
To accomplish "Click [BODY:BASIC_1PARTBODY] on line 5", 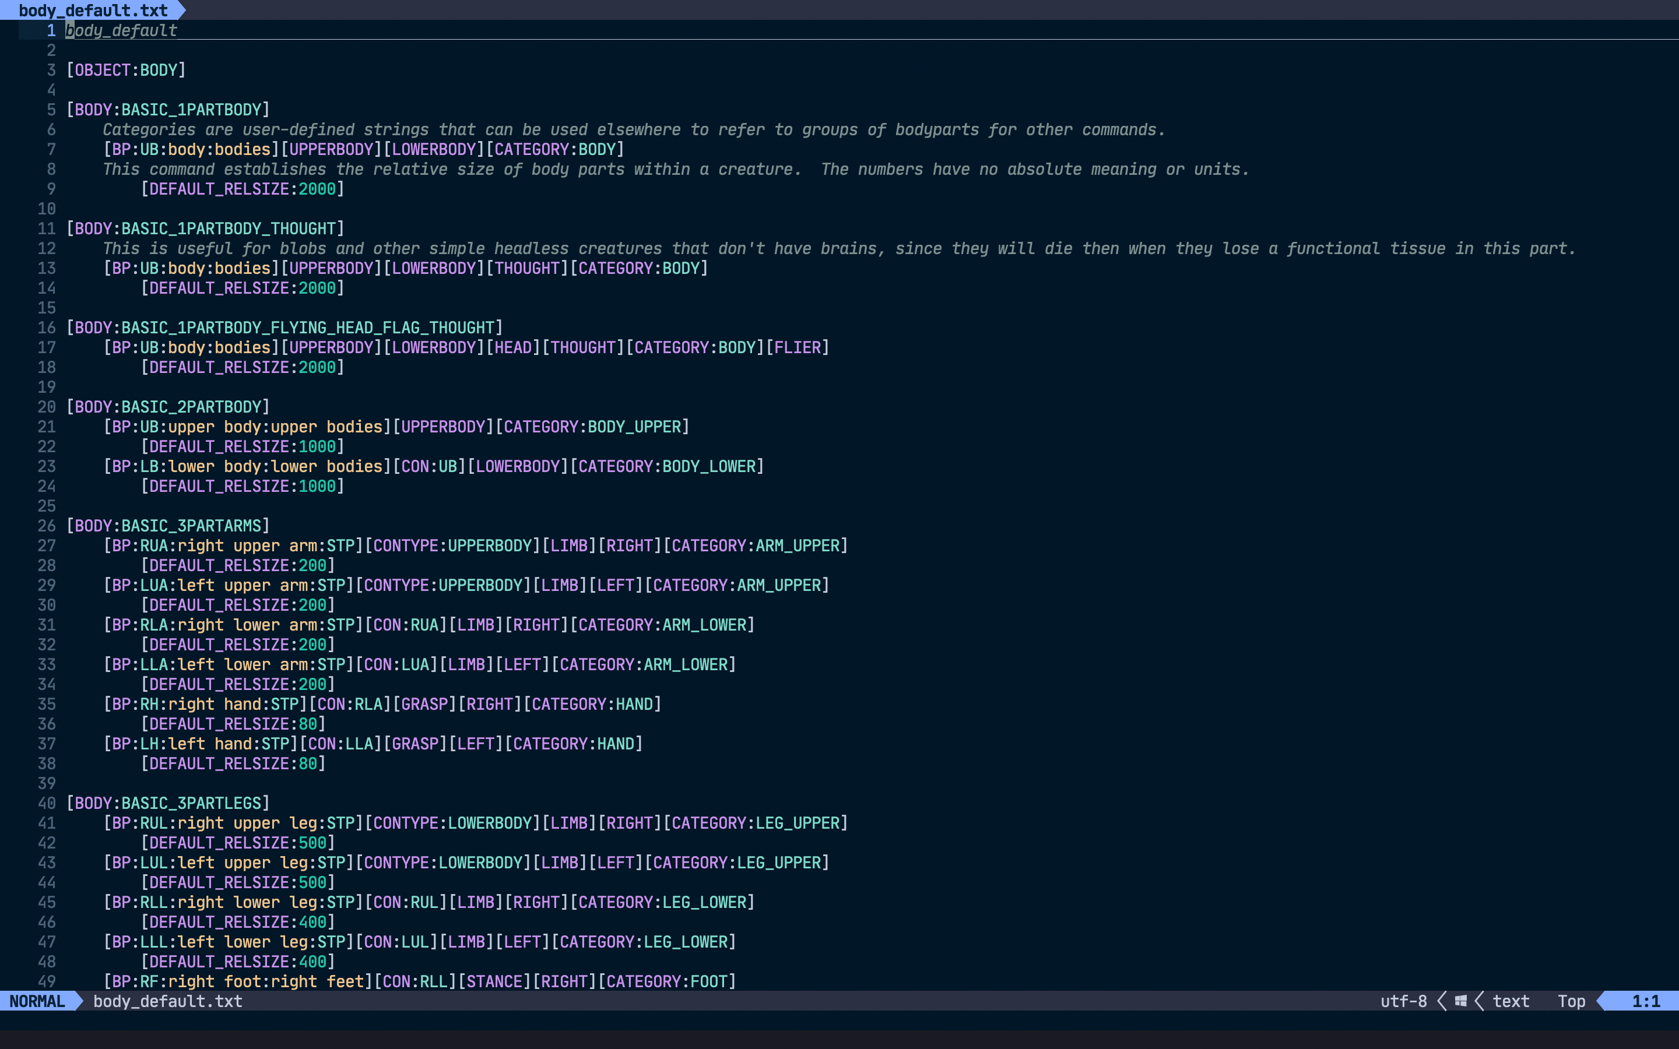I will (x=168, y=110).
